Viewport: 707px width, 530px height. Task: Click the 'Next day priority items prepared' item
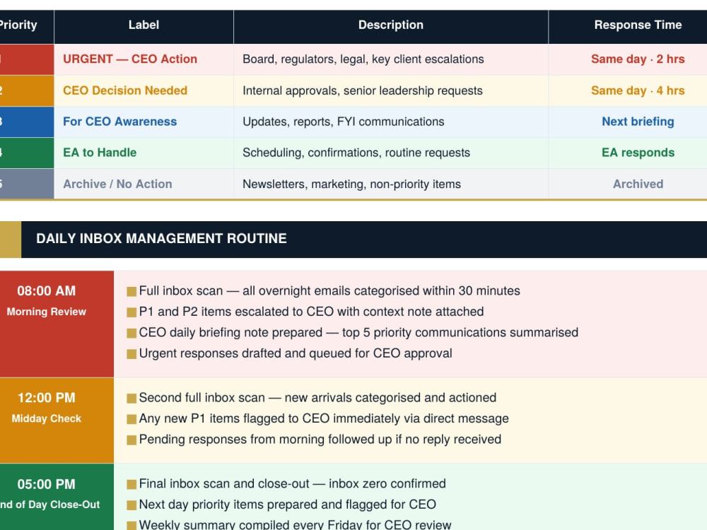287,505
